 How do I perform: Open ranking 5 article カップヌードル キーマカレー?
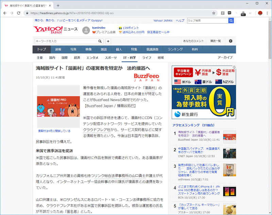pyautogui.click(x=199, y=207)
